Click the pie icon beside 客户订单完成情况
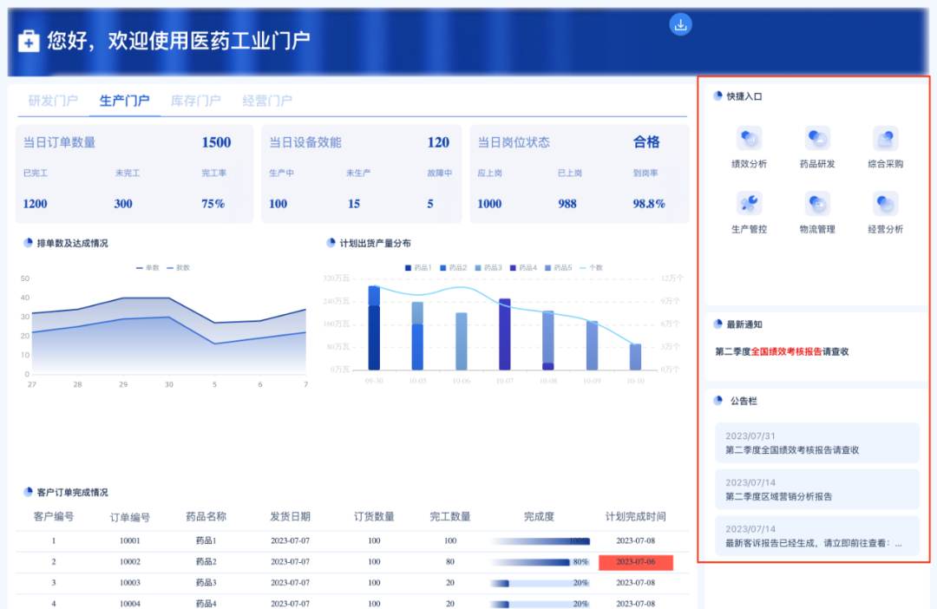The height and width of the screenshot is (609, 937). [x=28, y=492]
